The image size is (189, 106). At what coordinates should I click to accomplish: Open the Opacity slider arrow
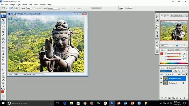click(187, 71)
